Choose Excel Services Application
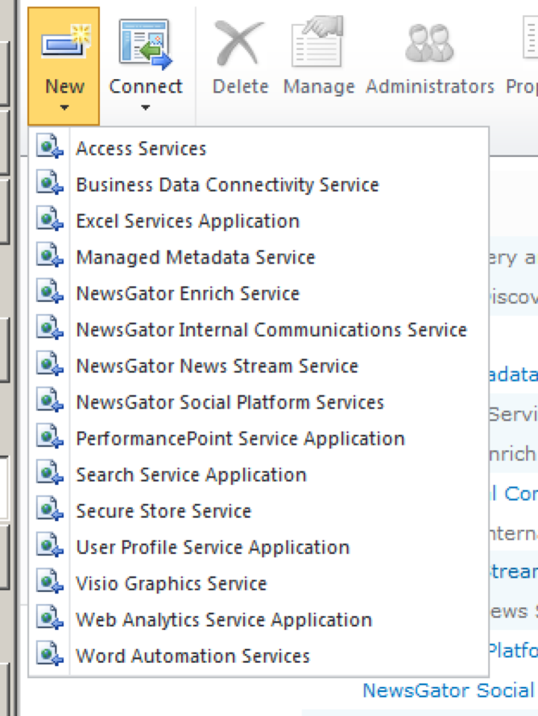 (188, 221)
